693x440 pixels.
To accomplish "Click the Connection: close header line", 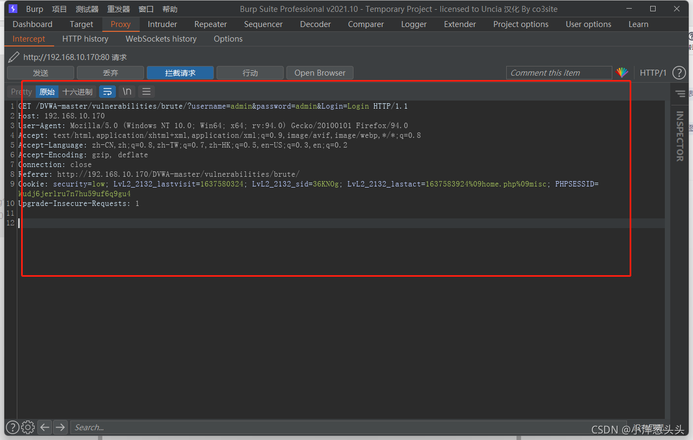I will pos(55,164).
